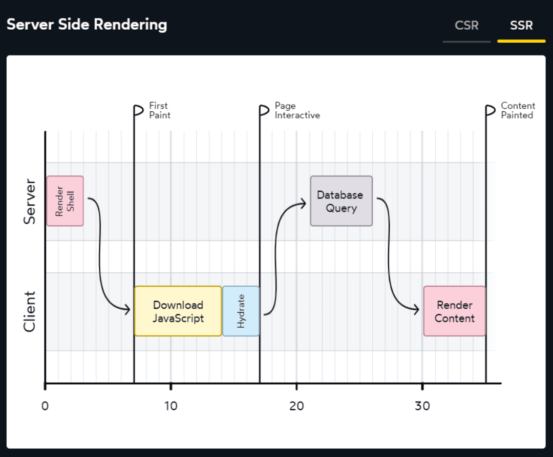Click the 20 axis tick label
This screenshot has width=553, height=457.
(296, 406)
